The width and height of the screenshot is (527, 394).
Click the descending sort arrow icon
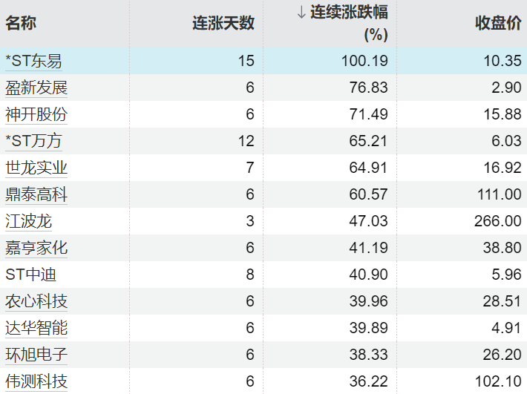(x=301, y=13)
